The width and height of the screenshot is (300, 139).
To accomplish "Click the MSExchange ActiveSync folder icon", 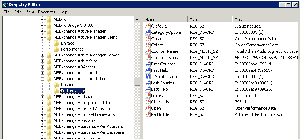I will tap(49, 61).
